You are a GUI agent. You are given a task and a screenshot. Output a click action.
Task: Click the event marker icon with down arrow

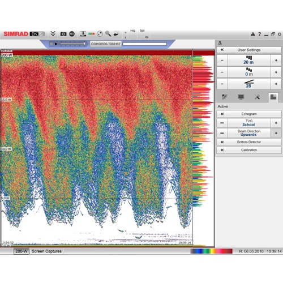point(83,34)
